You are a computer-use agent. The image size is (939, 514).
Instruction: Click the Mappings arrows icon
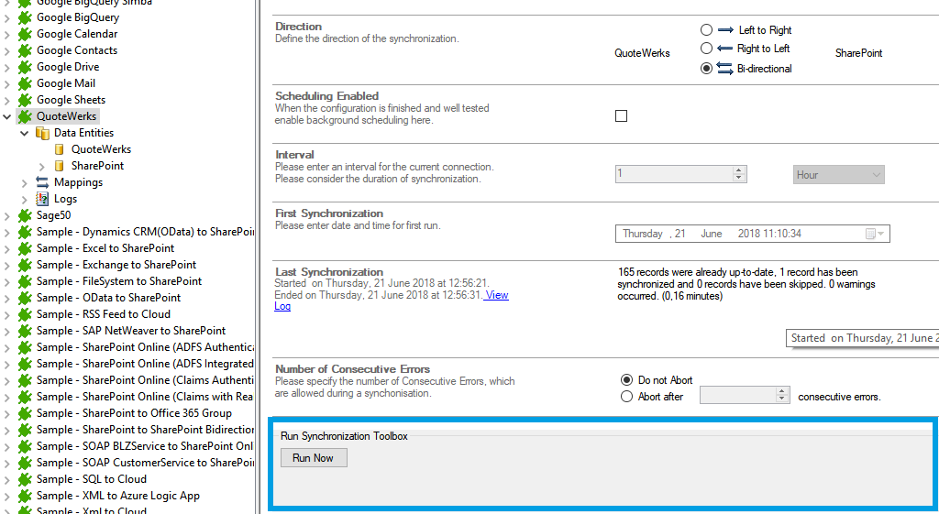[x=42, y=182]
